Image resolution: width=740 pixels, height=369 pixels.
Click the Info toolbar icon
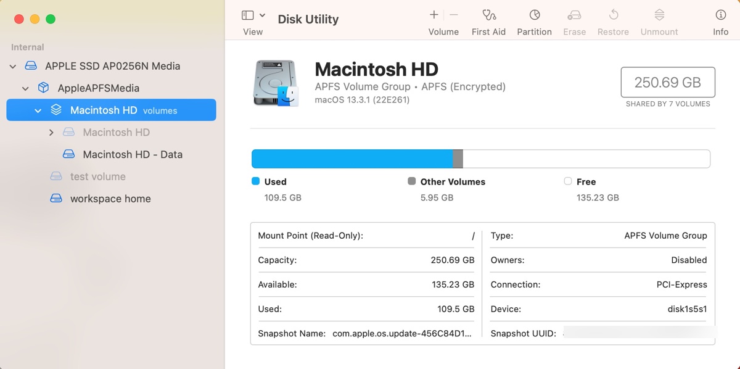[x=720, y=15]
